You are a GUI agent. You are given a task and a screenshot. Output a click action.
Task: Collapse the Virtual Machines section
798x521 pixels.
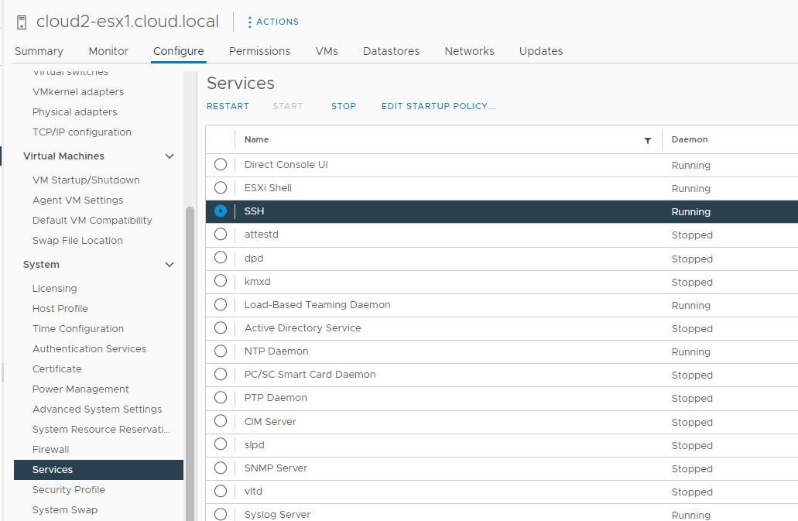click(x=170, y=156)
